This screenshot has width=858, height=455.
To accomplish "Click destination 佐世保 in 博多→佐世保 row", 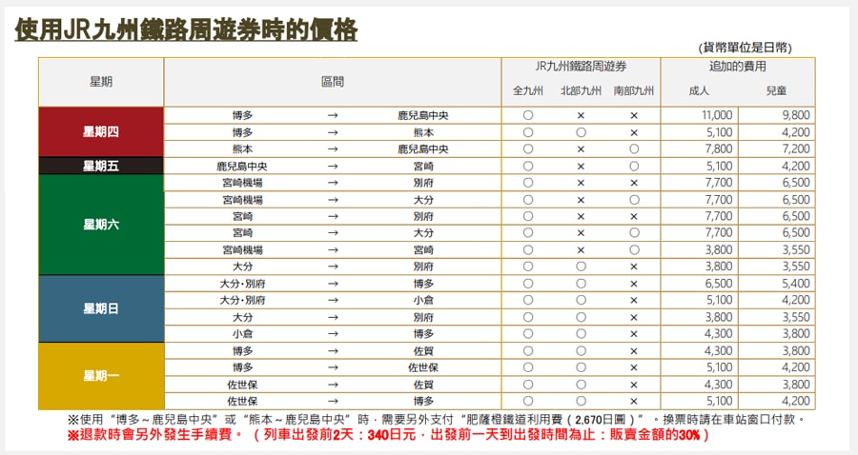I will click(423, 367).
